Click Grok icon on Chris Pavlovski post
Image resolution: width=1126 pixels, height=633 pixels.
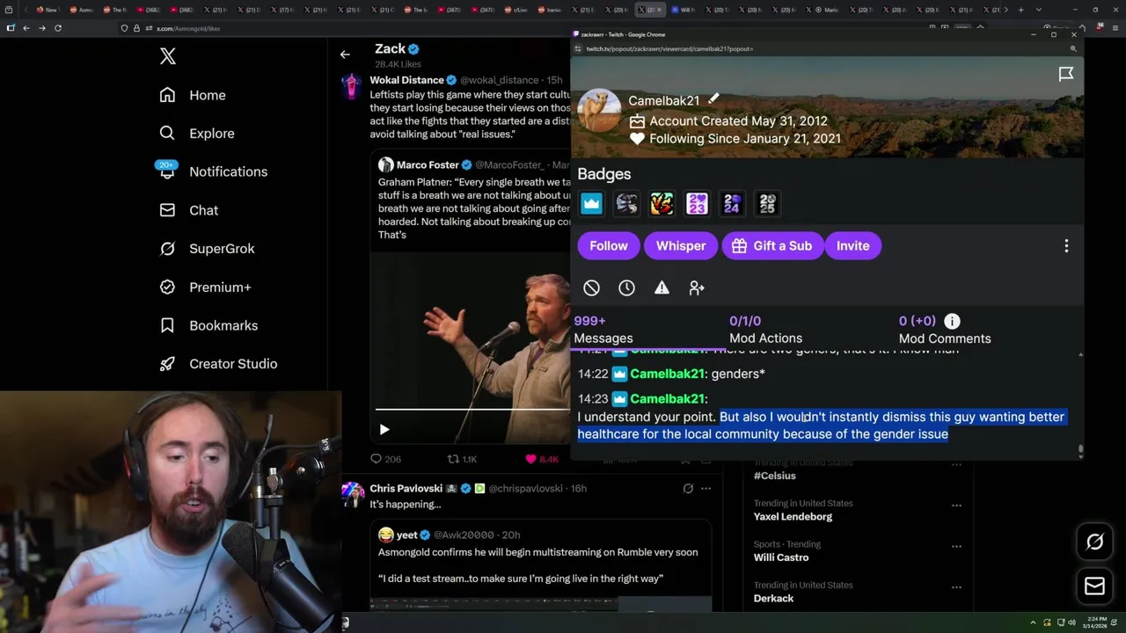[x=688, y=488]
